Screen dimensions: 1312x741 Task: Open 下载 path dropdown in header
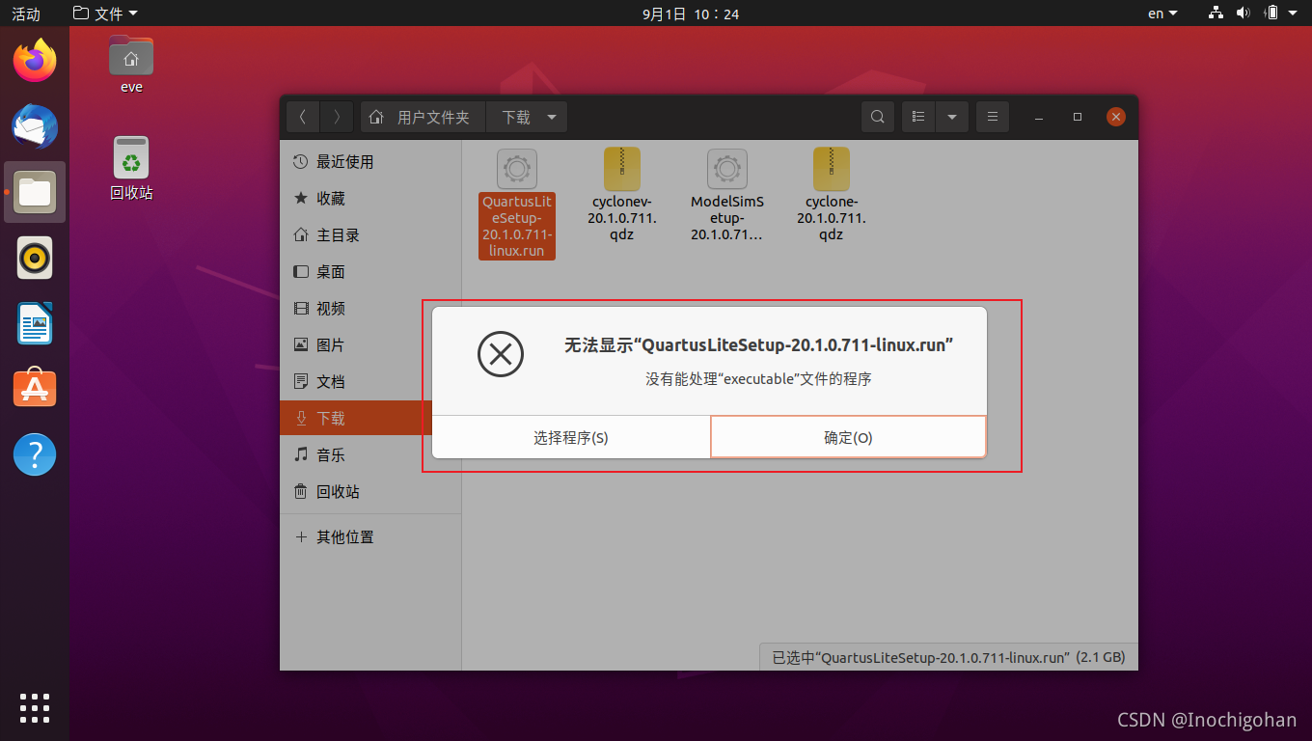click(527, 117)
